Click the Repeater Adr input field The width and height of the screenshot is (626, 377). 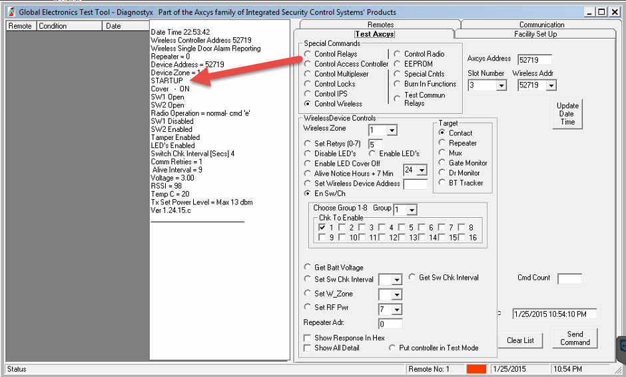tap(390, 324)
